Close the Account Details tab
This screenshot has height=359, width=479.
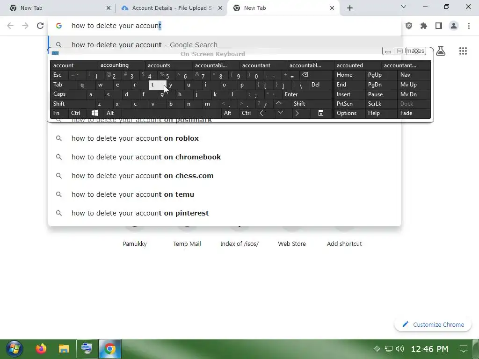coord(220,8)
